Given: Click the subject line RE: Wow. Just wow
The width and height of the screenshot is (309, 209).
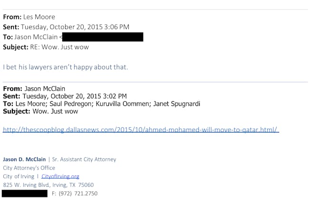Looking at the screenshot, I should tap(59, 47).
